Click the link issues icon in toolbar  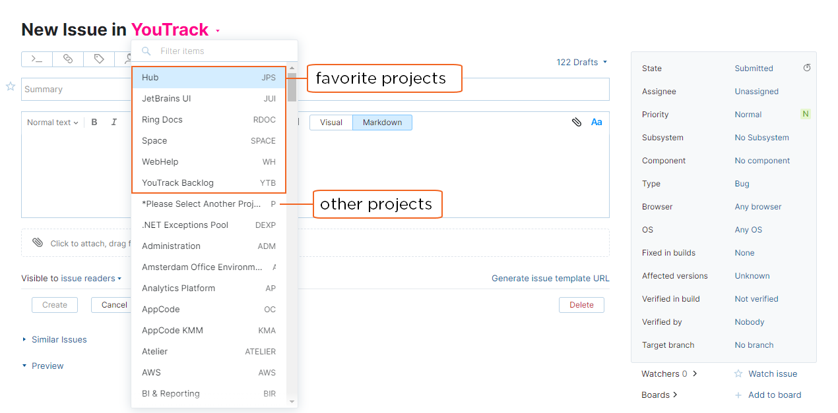click(68, 59)
